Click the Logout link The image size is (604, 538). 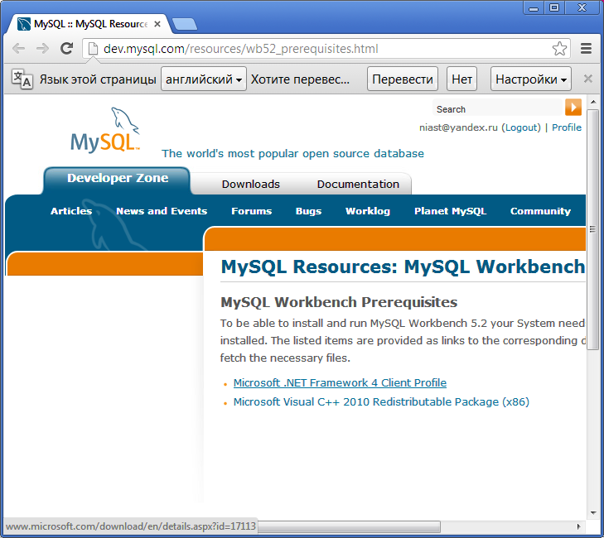point(523,127)
